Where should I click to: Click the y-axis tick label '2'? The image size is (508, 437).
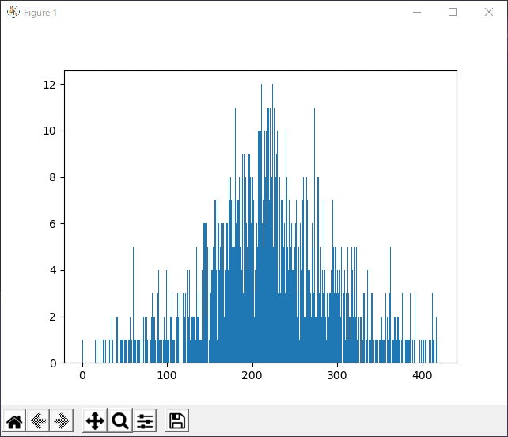[x=52, y=317]
